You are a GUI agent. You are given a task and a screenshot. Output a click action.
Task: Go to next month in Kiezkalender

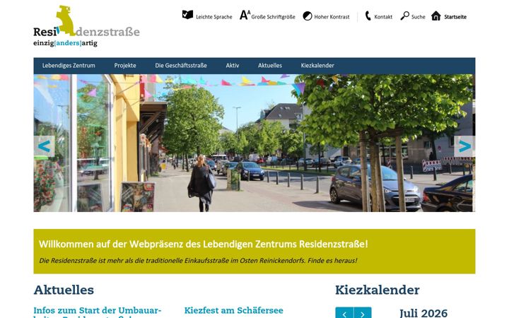click(363, 313)
